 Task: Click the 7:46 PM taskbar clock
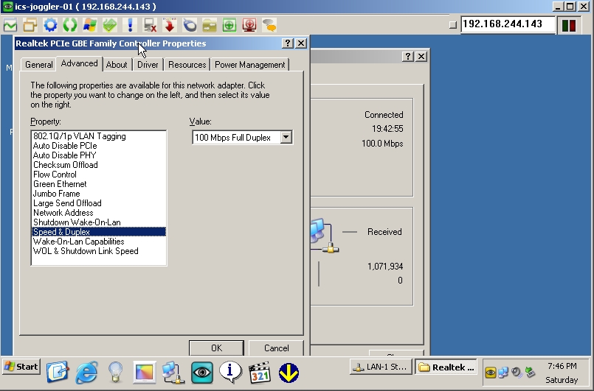pos(562,366)
